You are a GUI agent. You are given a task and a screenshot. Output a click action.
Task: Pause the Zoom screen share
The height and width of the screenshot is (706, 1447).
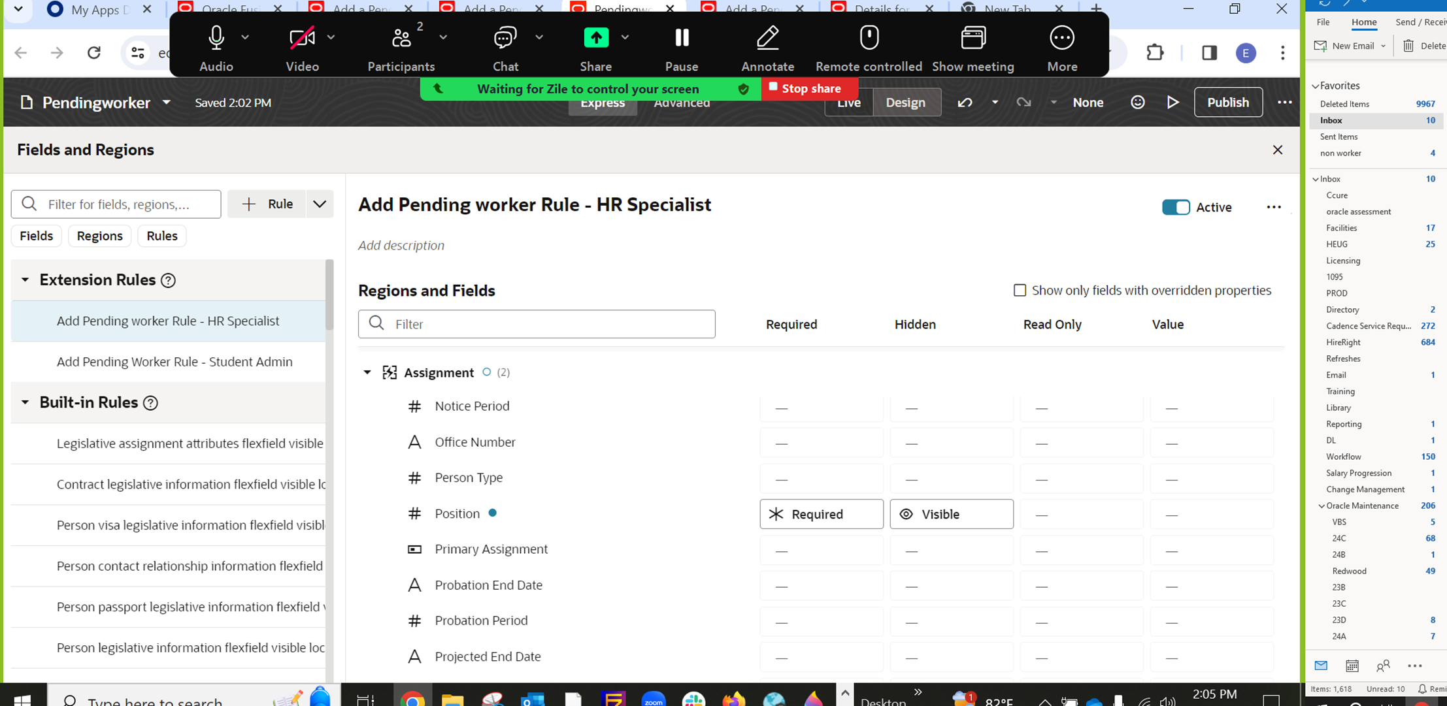(x=682, y=38)
